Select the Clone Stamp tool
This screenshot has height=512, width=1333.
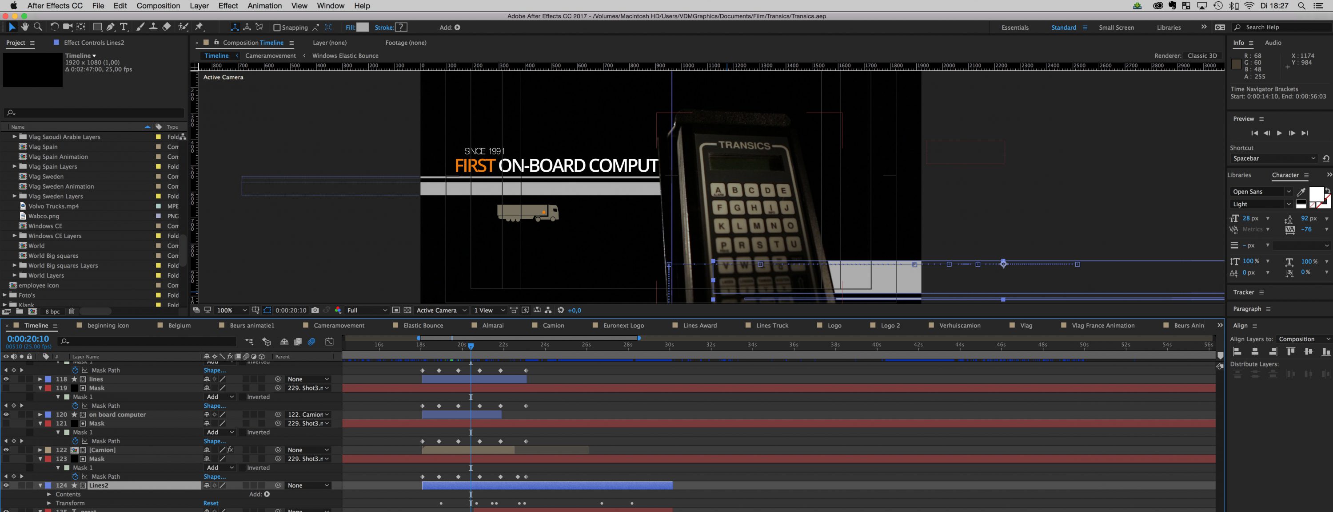[153, 27]
